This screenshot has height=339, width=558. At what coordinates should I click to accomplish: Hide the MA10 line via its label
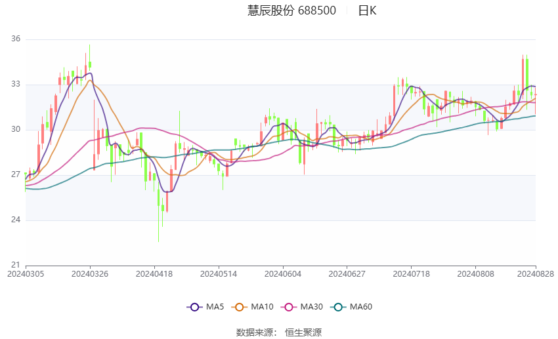coord(262,307)
